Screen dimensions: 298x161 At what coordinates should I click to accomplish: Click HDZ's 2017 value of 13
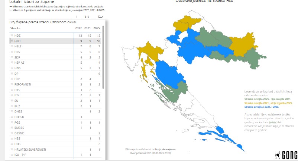[80, 35]
